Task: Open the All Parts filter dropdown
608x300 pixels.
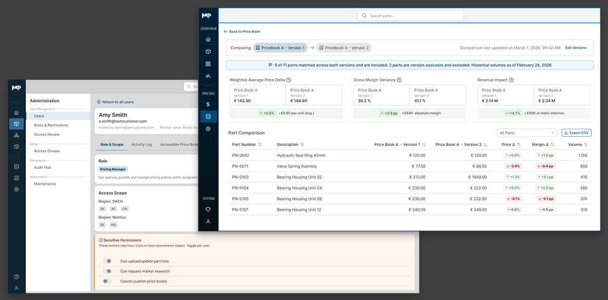Action: 527,133
